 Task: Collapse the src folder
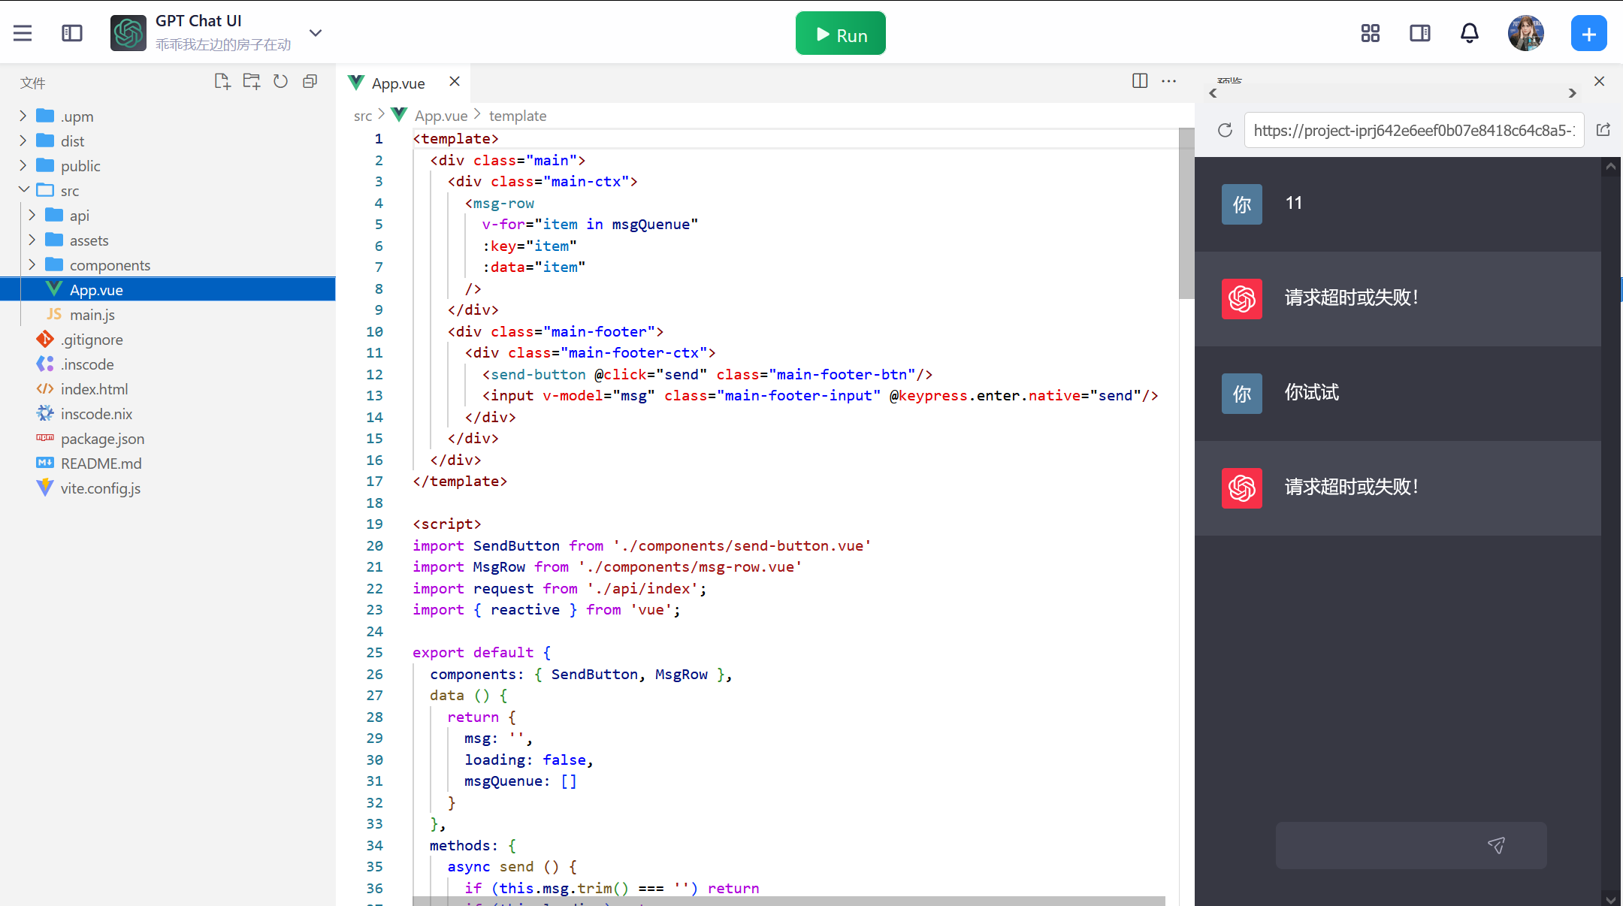[23, 190]
